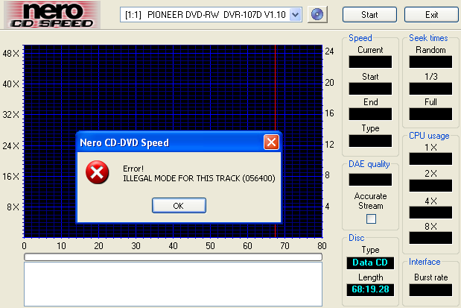Click the test progress bar below graph
461x308 pixels.
click(x=173, y=257)
